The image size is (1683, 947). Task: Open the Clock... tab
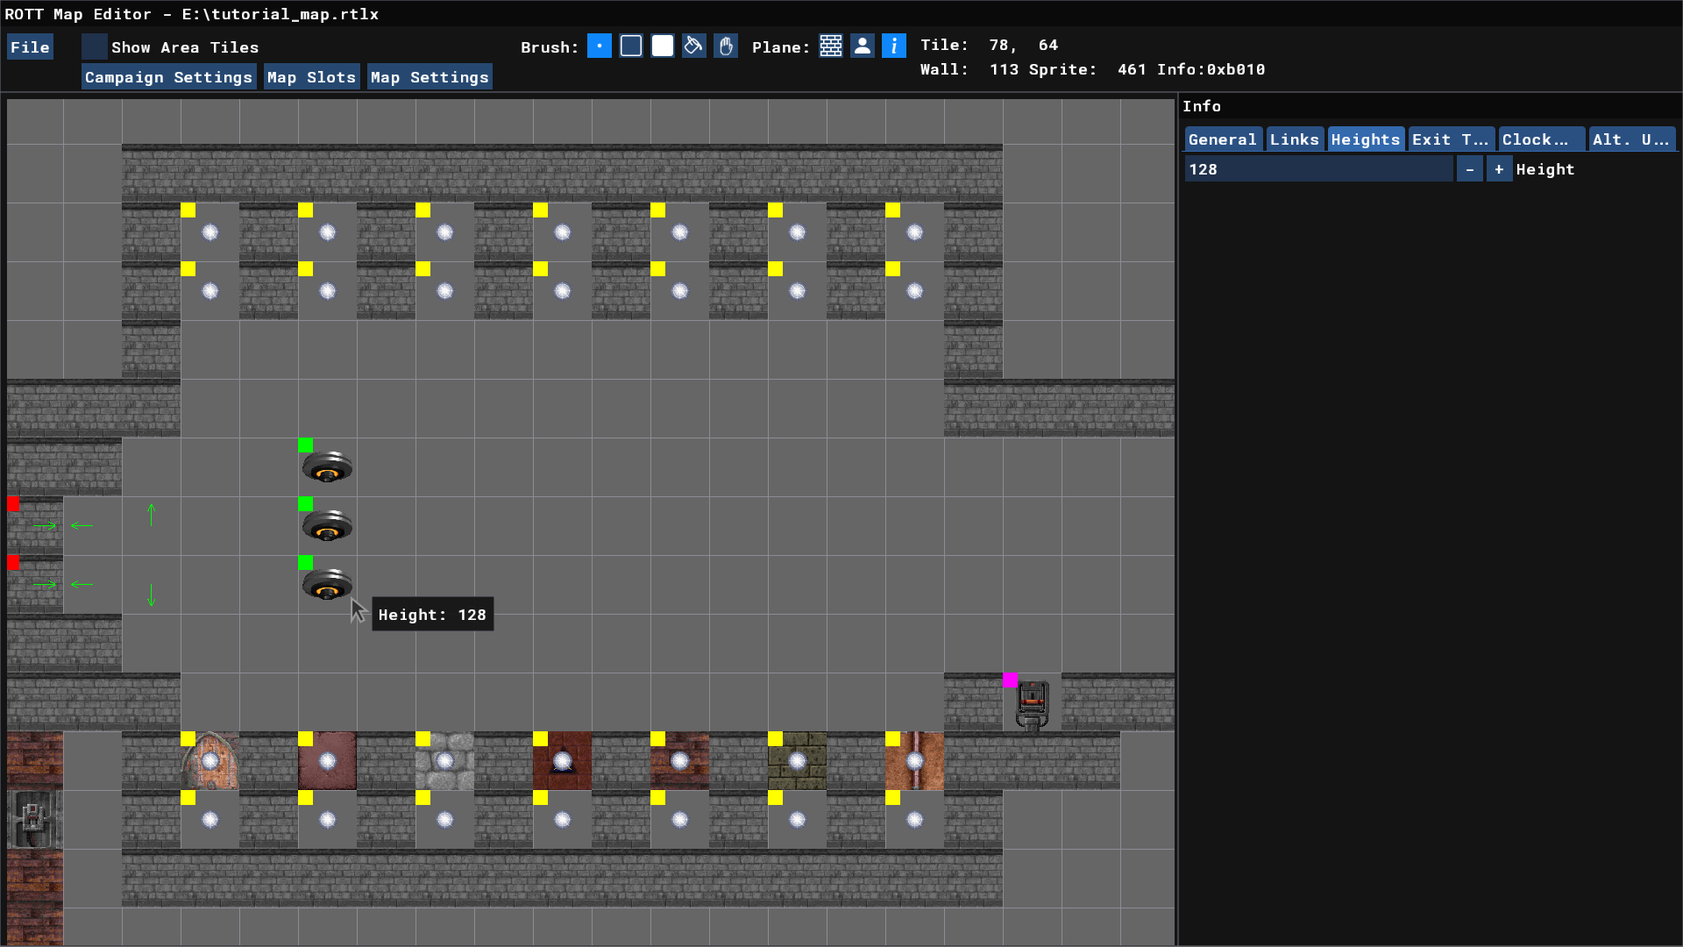1540,139
